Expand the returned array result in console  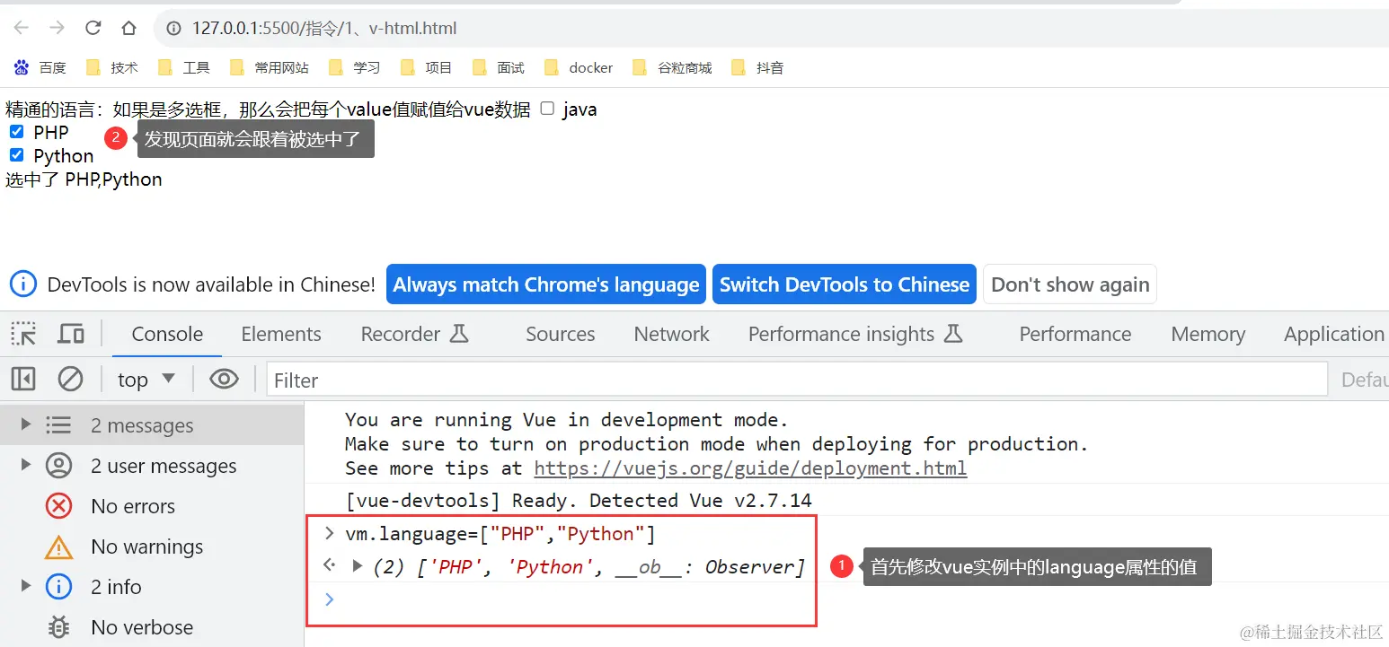pos(358,566)
